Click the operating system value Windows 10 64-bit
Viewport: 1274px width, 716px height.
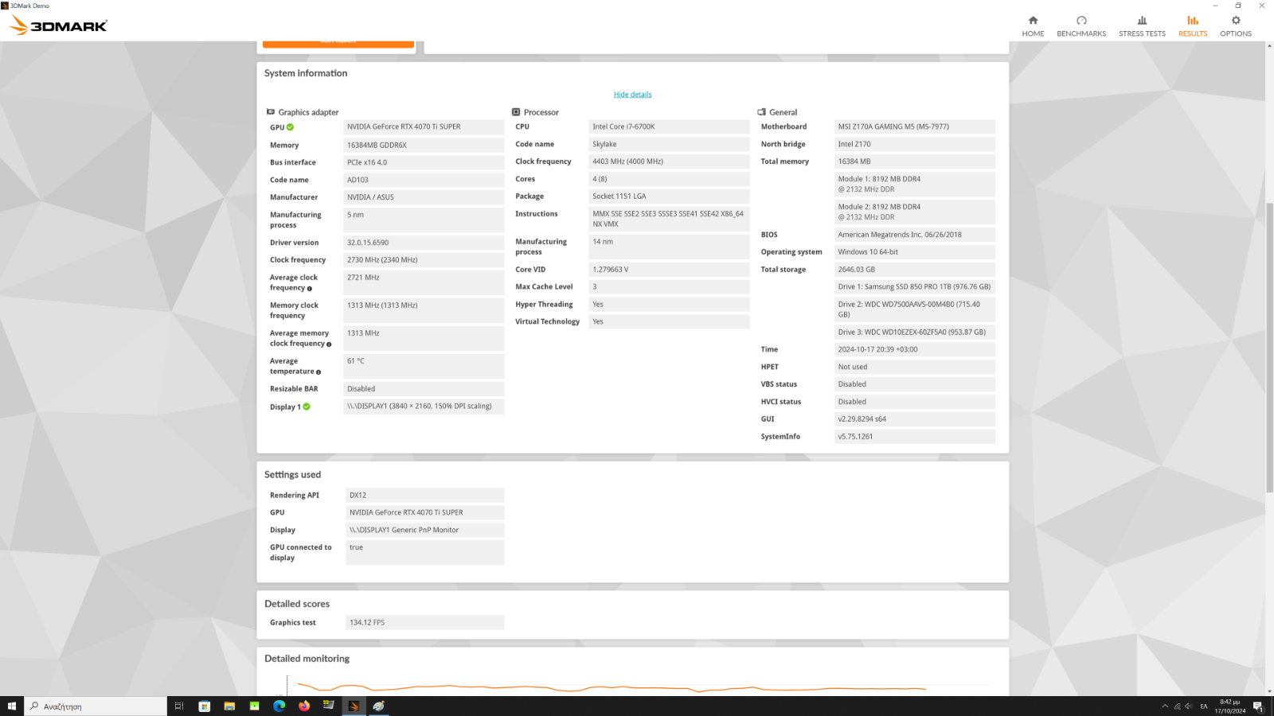click(x=915, y=252)
